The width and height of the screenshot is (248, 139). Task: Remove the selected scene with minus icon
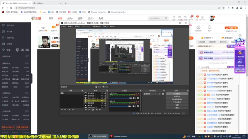tap(65, 110)
